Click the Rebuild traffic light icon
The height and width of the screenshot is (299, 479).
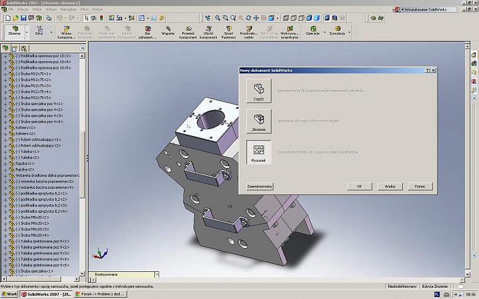101,18
